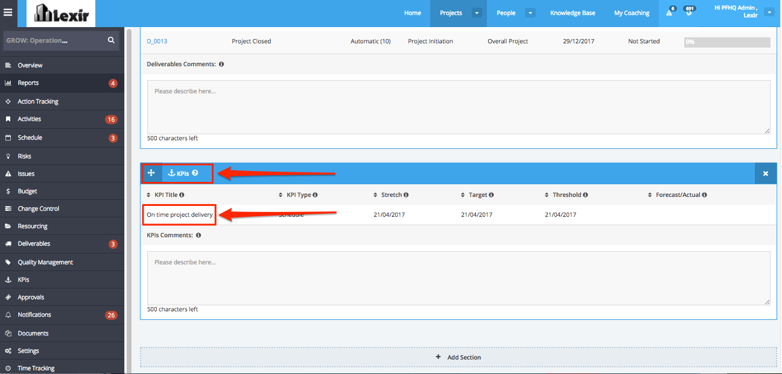
Task: Open Settings in the sidebar
Action: pyautogui.click(x=62, y=351)
